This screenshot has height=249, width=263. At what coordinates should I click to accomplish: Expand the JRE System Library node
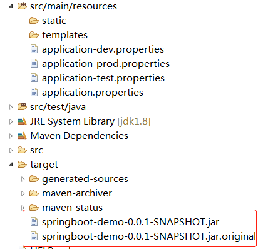[x=11, y=121]
